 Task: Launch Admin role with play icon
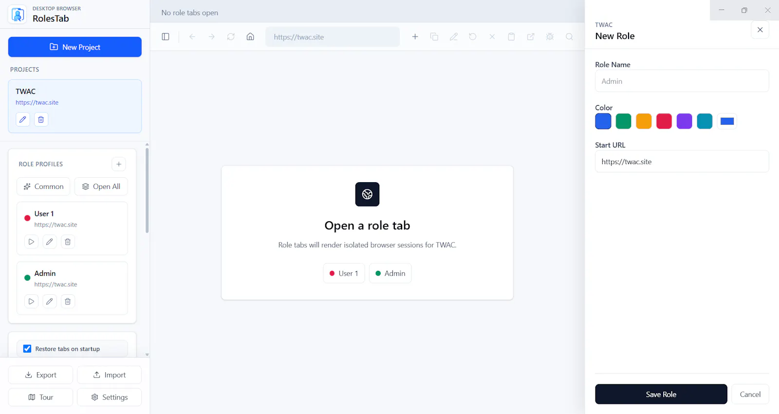coord(31,301)
